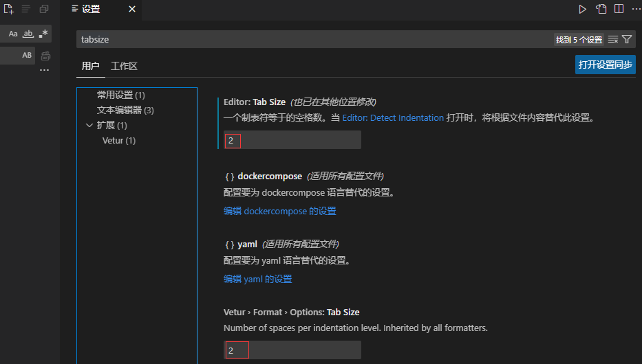The height and width of the screenshot is (364, 642).
Task: Switch to the 工作区 settings tab
Action: [x=124, y=66]
